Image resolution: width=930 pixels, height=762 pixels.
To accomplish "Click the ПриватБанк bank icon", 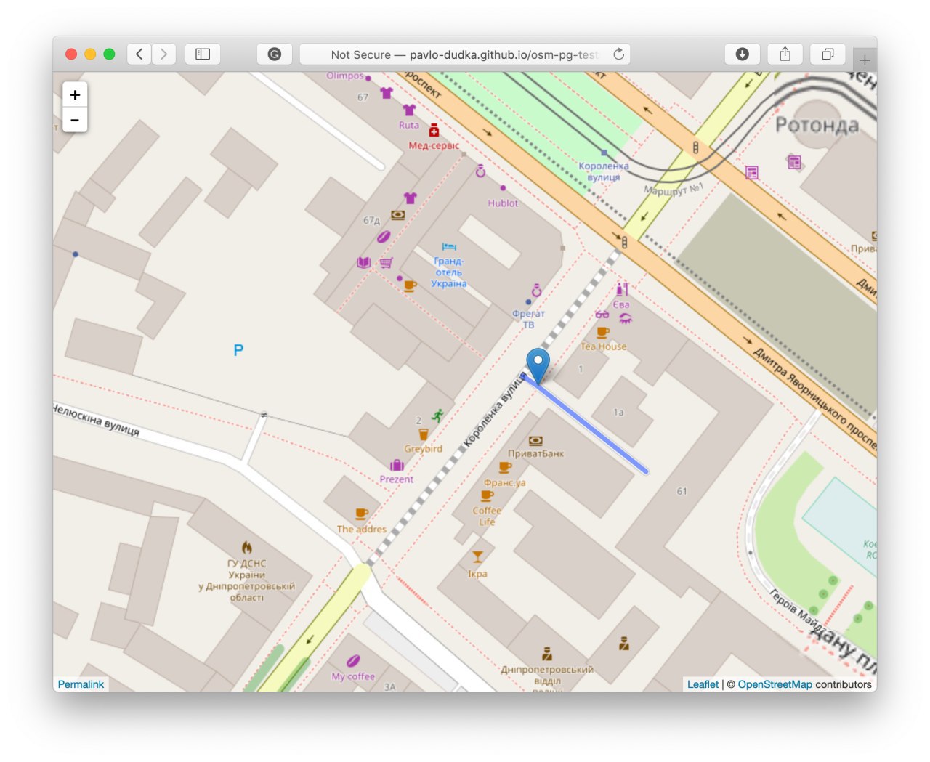I will click(535, 441).
